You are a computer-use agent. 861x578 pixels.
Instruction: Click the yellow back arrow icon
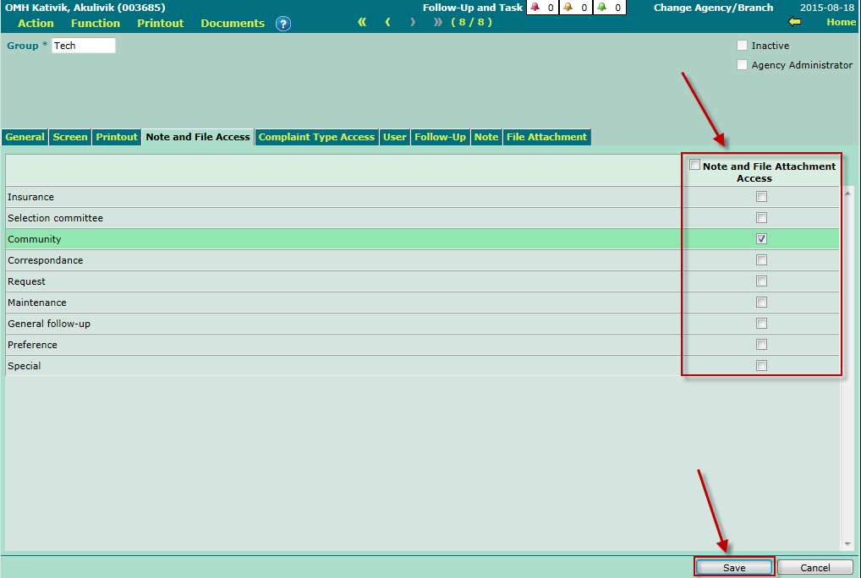[x=794, y=22]
